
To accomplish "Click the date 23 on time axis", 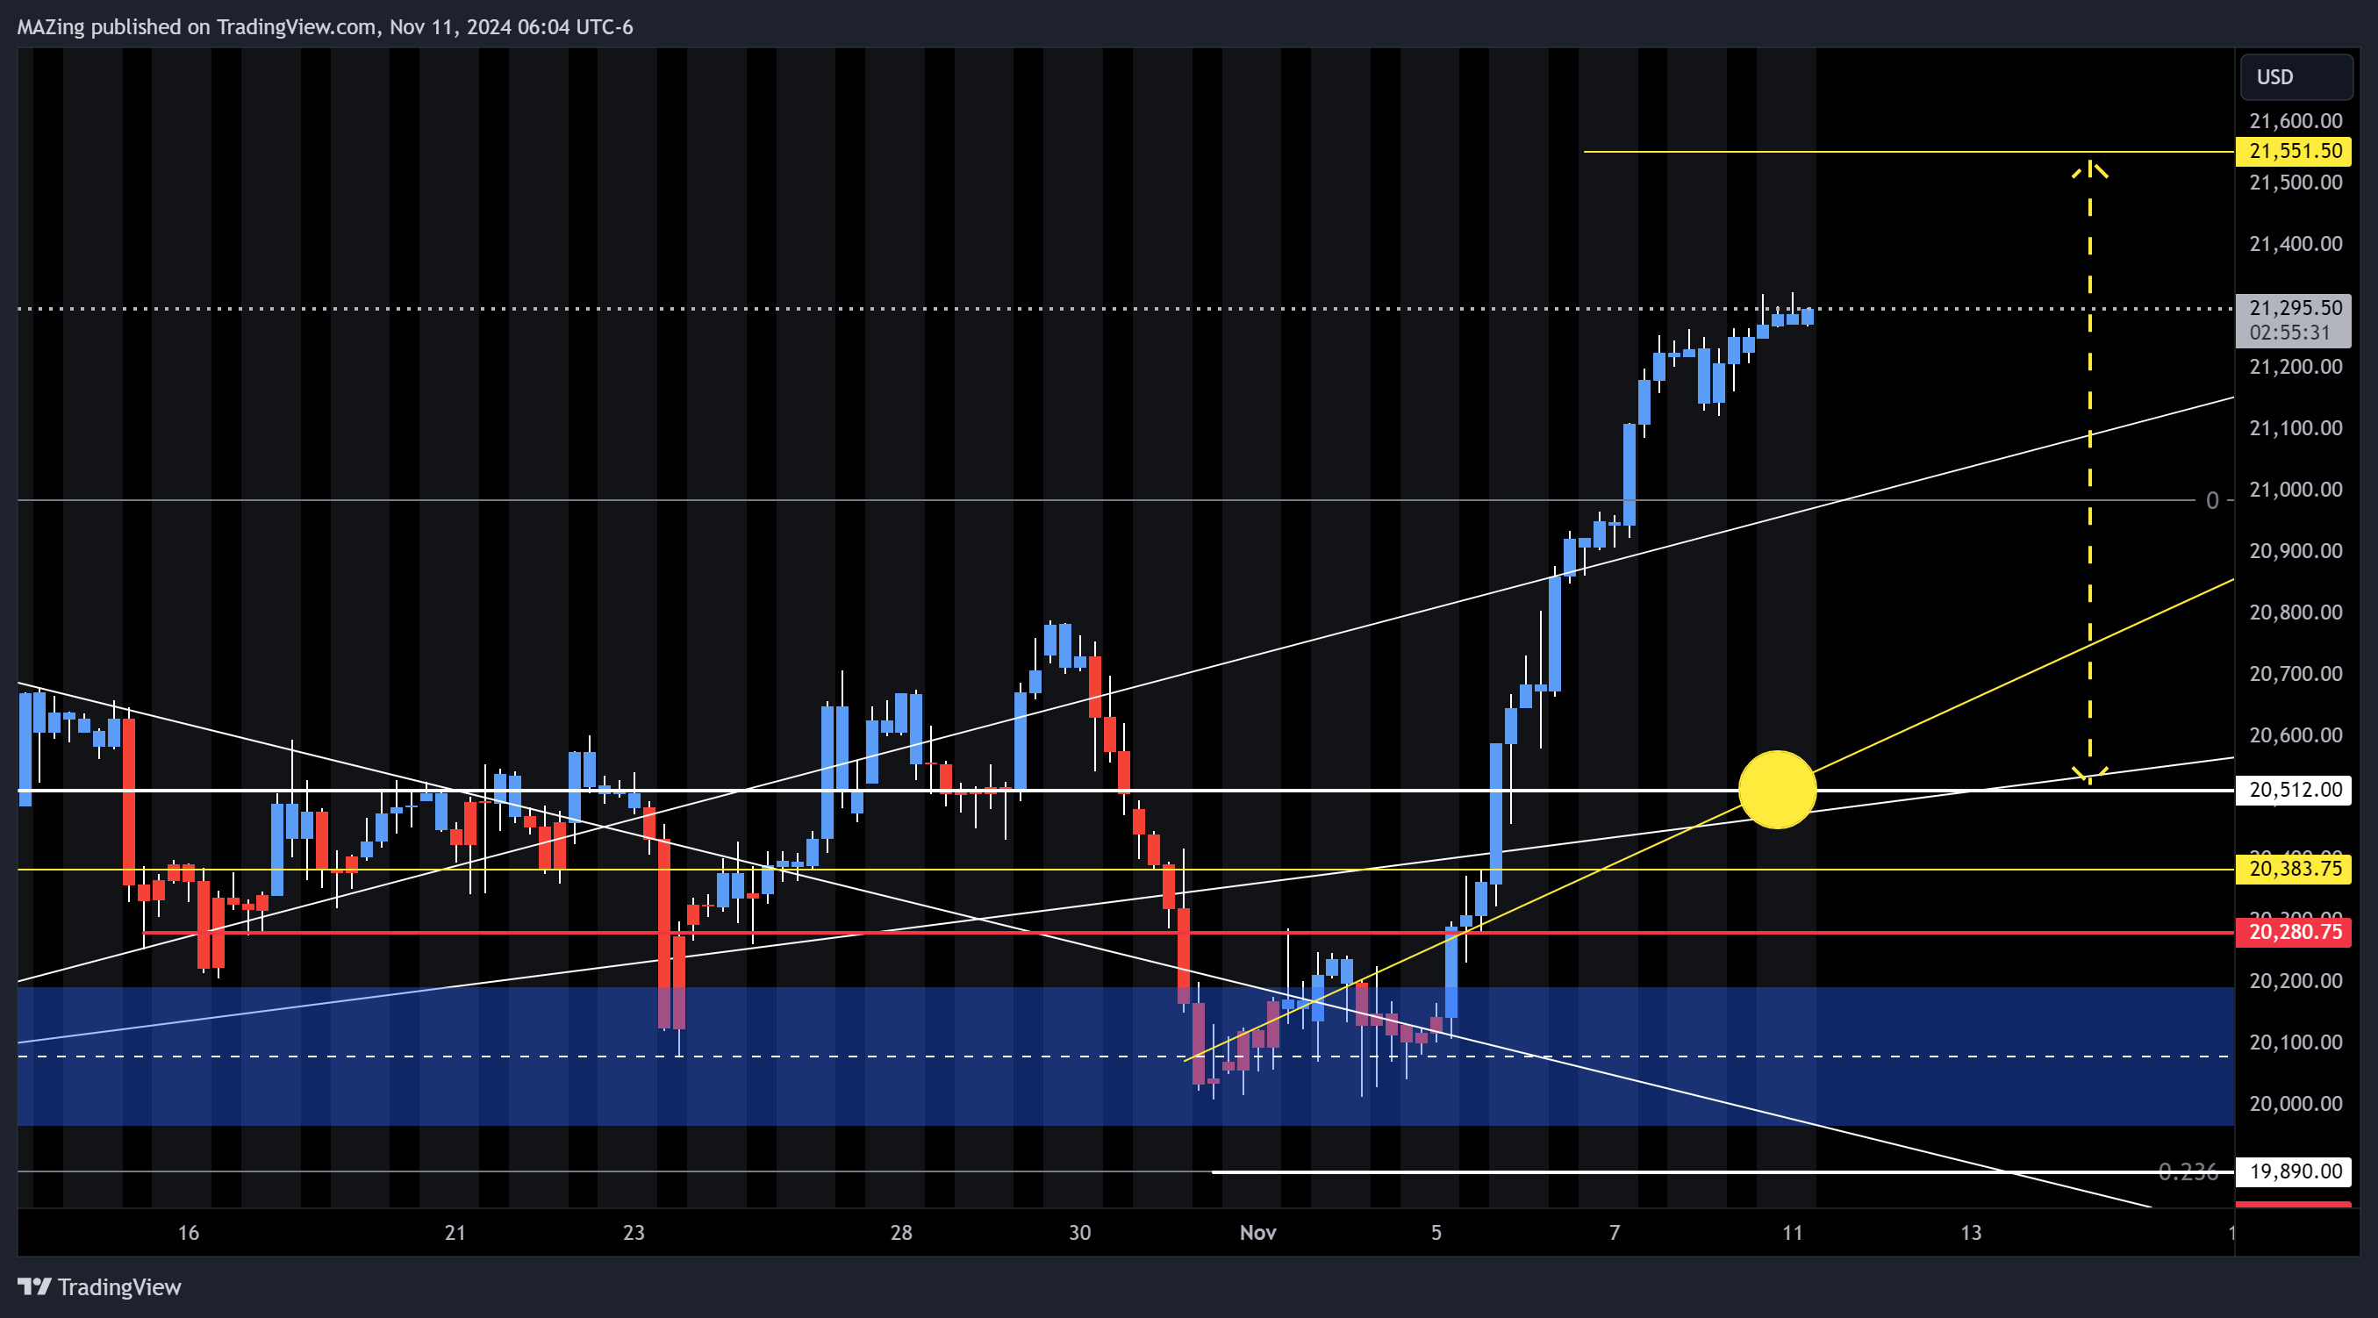I will pyautogui.click(x=634, y=1233).
